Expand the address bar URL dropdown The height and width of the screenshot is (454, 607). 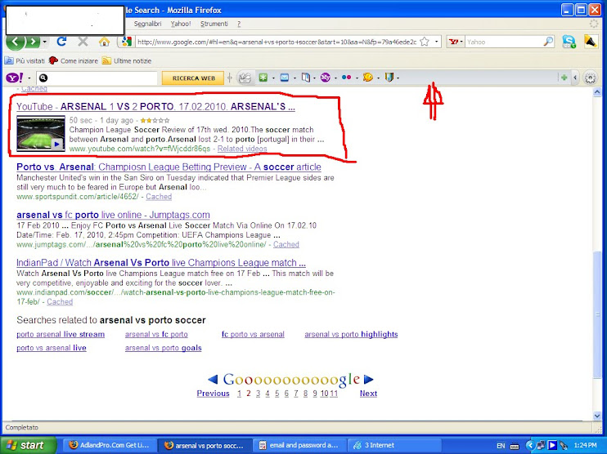coord(436,42)
